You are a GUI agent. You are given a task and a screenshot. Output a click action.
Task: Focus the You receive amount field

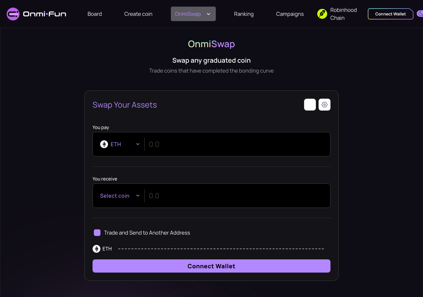point(237,196)
